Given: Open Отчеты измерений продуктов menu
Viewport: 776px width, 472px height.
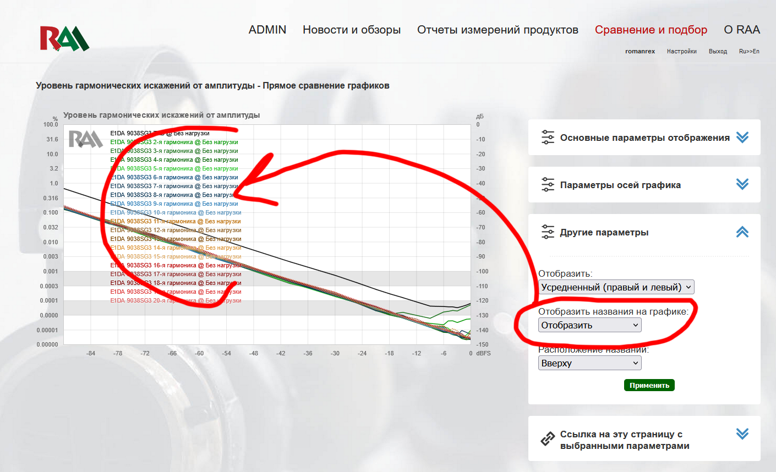Looking at the screenshot, I should click(x=498, y=30).
